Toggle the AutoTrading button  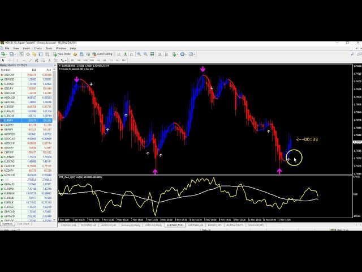[x=104, y=54]
